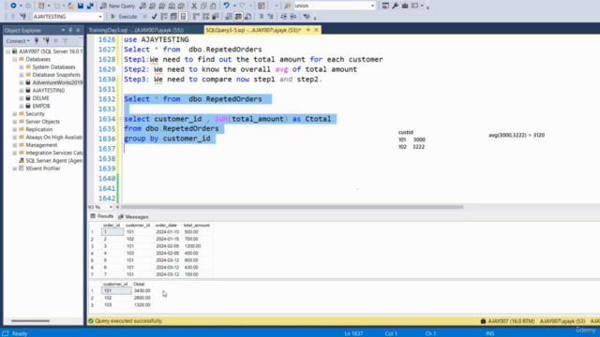This screenshot has height=337, width=600.
Task: Click the Results to Text icon
Action: [229, 17]
